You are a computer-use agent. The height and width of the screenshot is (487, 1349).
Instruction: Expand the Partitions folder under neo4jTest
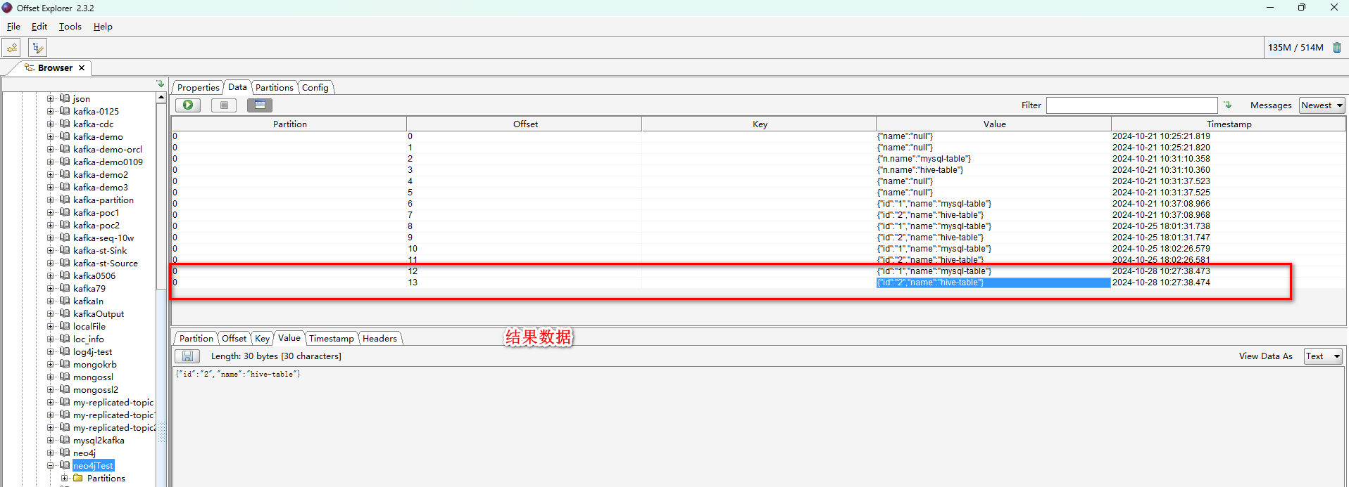coord(64,478)
